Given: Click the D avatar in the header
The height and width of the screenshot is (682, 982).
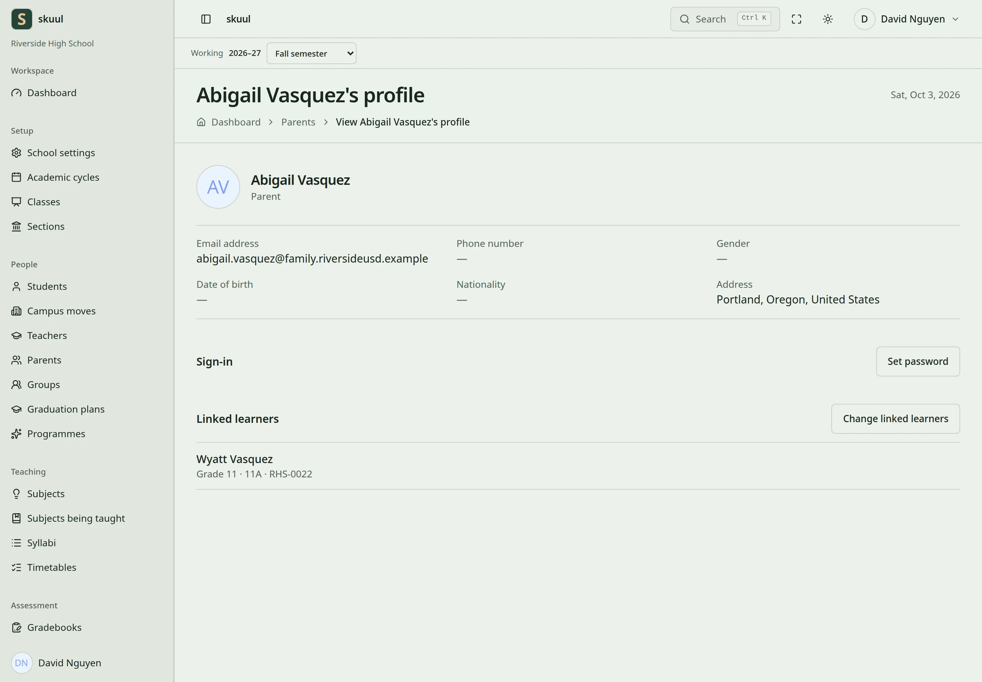Looking at the screenshot, I should click(x=864, y=19).
